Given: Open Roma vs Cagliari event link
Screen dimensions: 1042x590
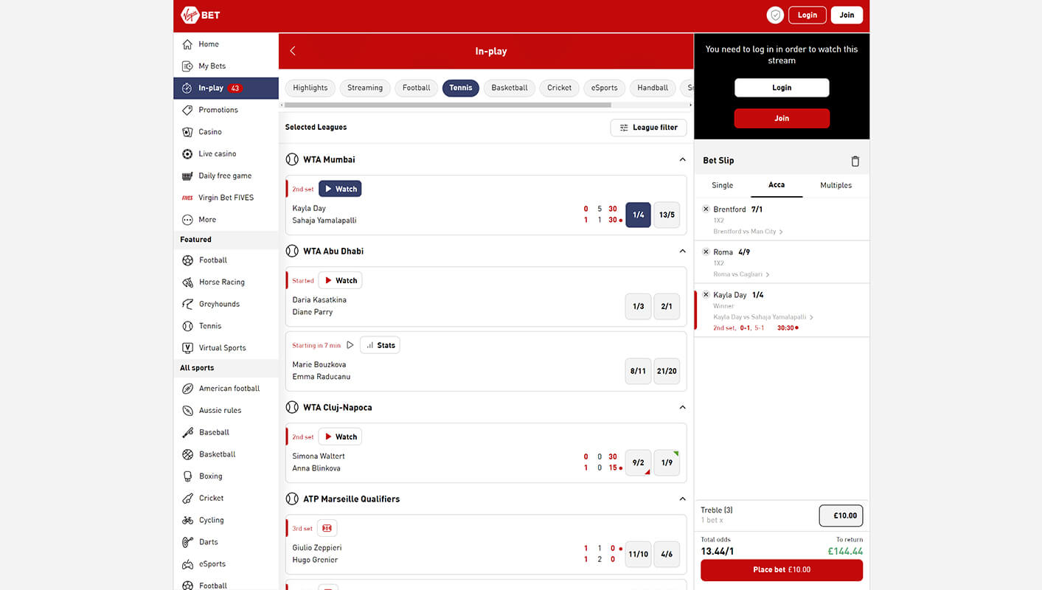Looking at the screenshot, I should [742, 274].
